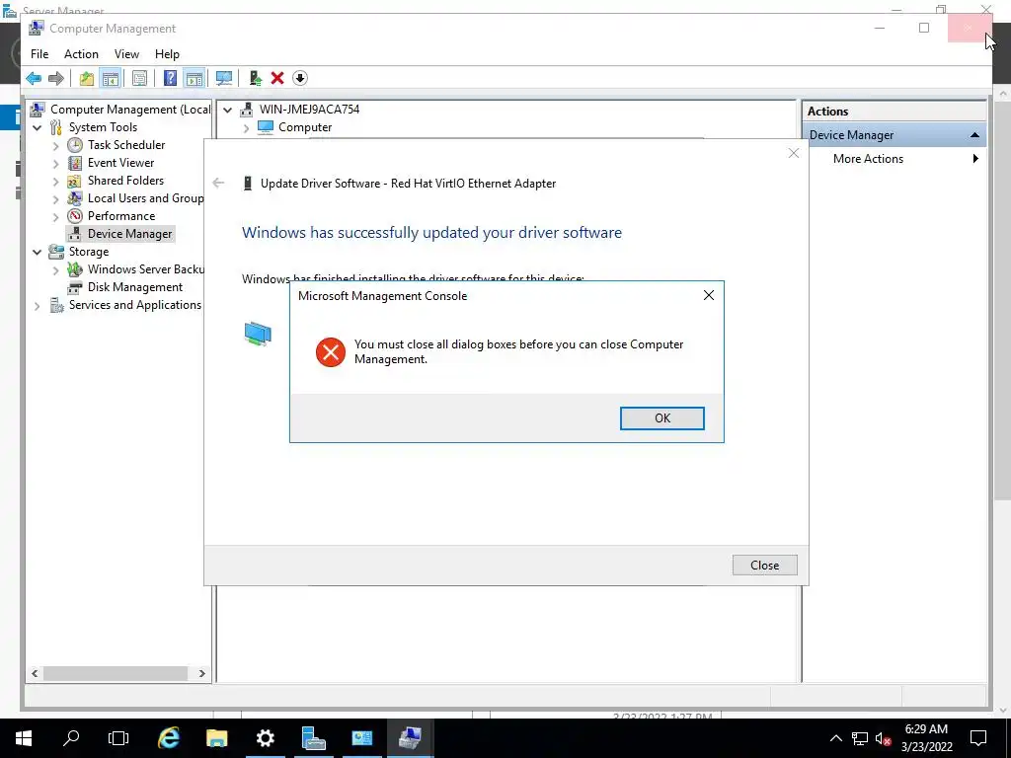Open the Windows Start menu
This screenshot has height=758, width=1011.
[24, 738]
